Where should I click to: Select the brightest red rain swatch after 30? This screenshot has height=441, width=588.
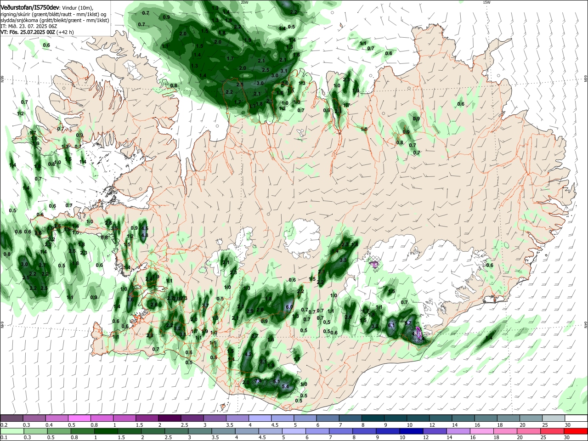[576, 431]
